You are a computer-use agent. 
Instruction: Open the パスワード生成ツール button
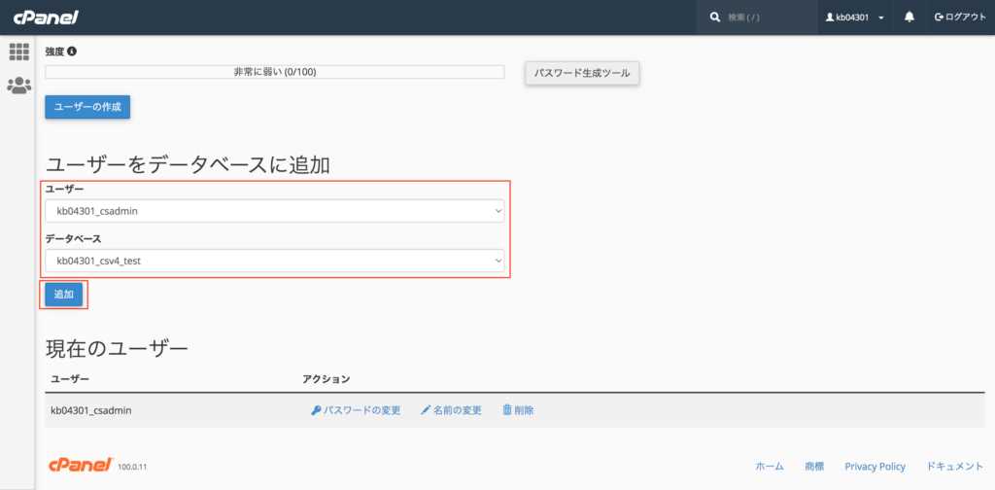point(582,73)
